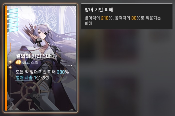
Task: Open the underlined 벌쳐 사출 keyword
Action: click(x=24, y=77)
